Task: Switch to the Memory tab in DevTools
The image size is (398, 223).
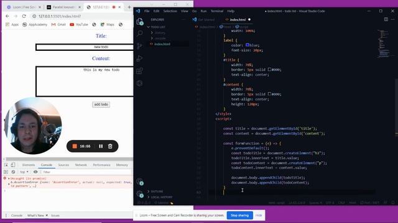Action: pyautogui.click(x=122, y=165)
